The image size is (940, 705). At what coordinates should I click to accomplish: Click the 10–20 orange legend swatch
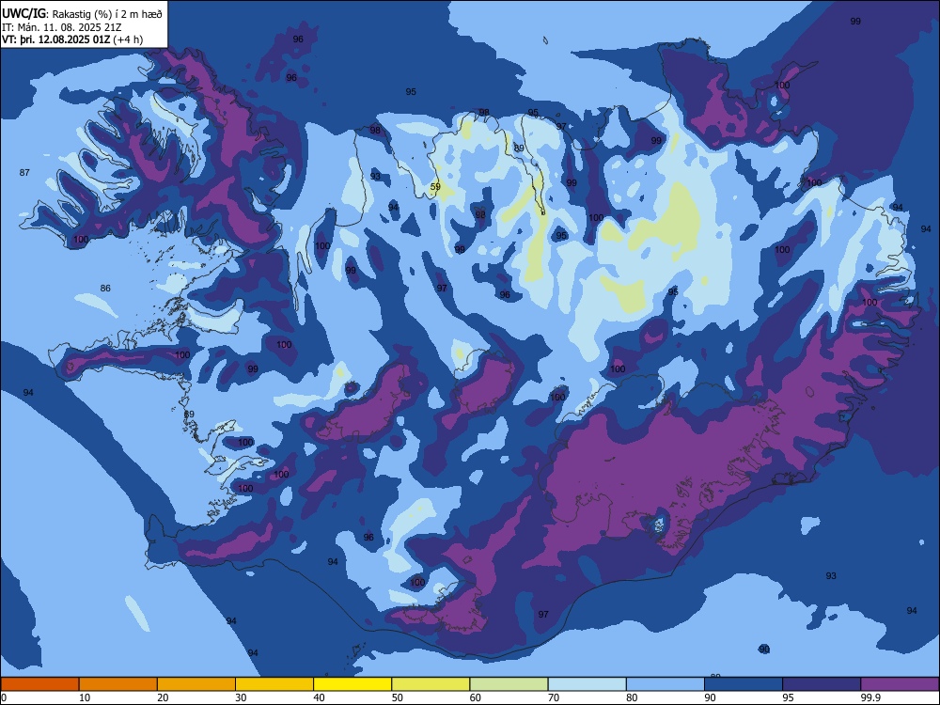[118, 684]
